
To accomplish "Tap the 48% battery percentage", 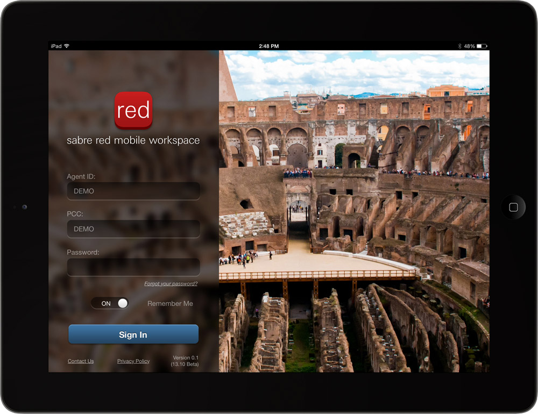I will coord(469,46).
